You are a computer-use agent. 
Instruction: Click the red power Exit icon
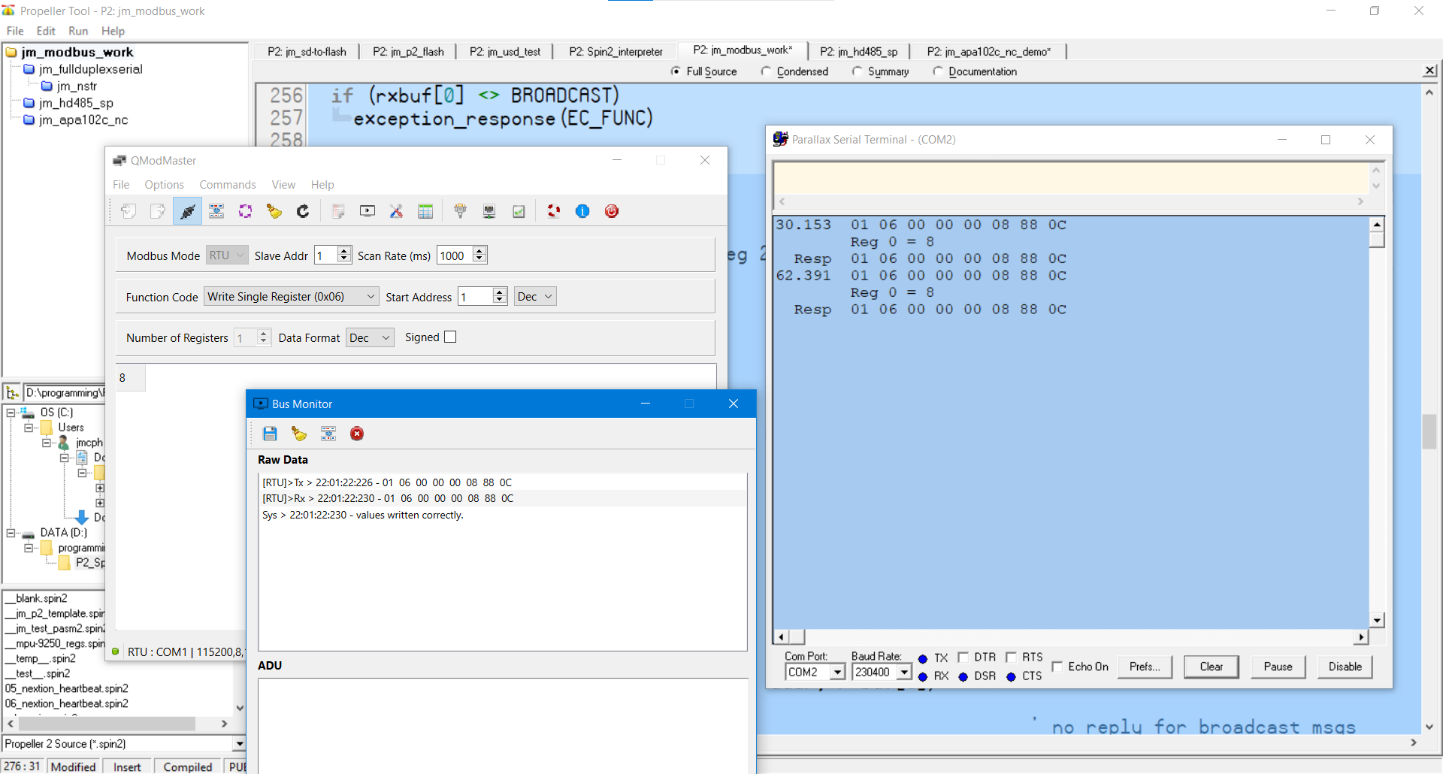click(612, 211)
